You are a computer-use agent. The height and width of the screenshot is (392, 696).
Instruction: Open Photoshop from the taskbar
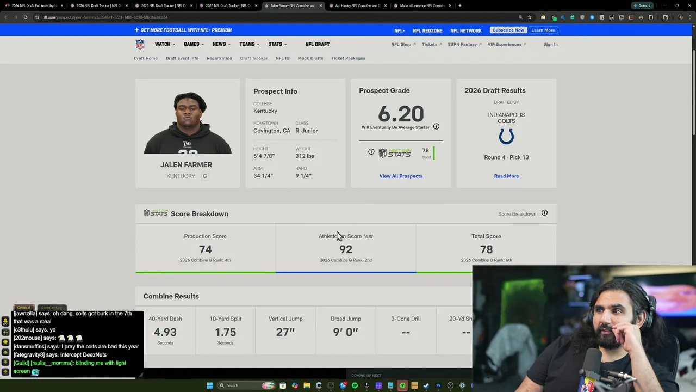(x=438, y=385)
